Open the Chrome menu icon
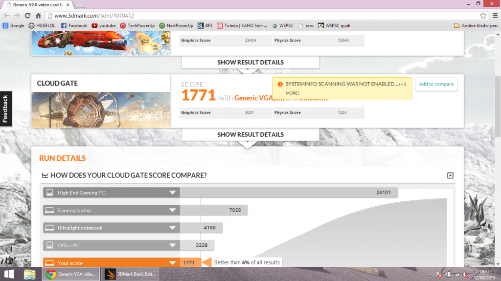The height and width of the screenshot is (281, 501). 493,15
